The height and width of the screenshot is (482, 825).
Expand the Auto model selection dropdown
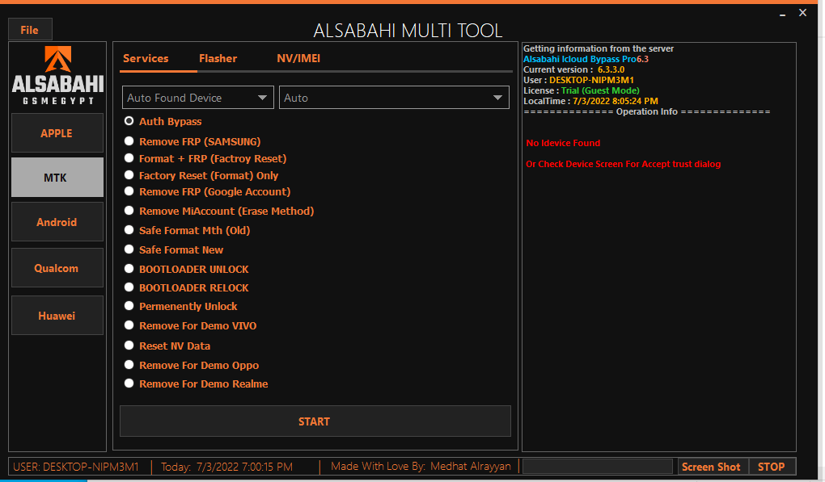click(x=394, y=97)
